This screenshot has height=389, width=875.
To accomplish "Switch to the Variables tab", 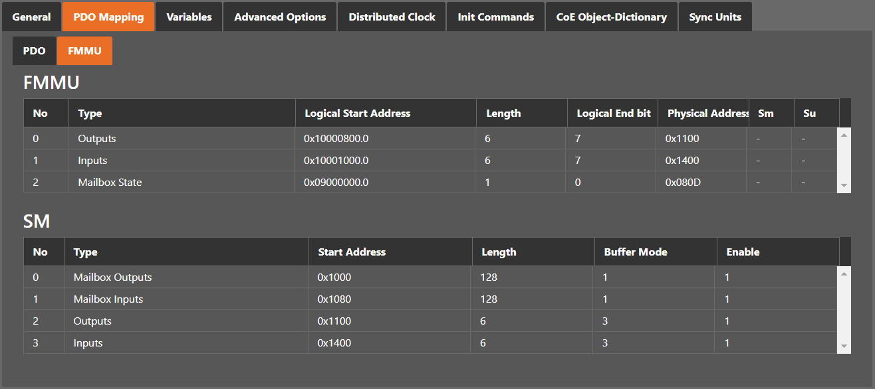I will [x=189, y=17].
